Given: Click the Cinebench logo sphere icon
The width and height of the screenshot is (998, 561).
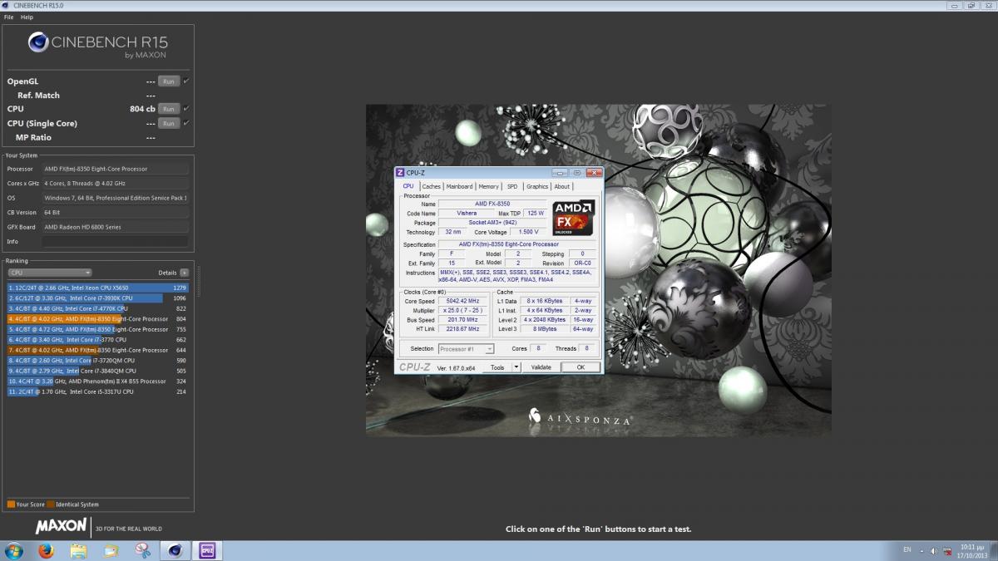Looking at the screenshot, I should click(x=39, y=42).
